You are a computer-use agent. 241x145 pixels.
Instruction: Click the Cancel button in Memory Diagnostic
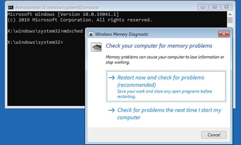point(214,135)
